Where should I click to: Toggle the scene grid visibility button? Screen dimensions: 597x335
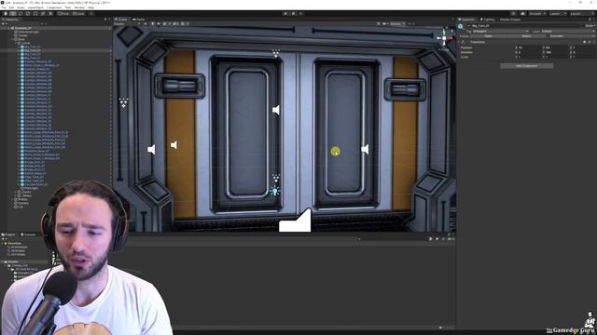tap(184, 24)
